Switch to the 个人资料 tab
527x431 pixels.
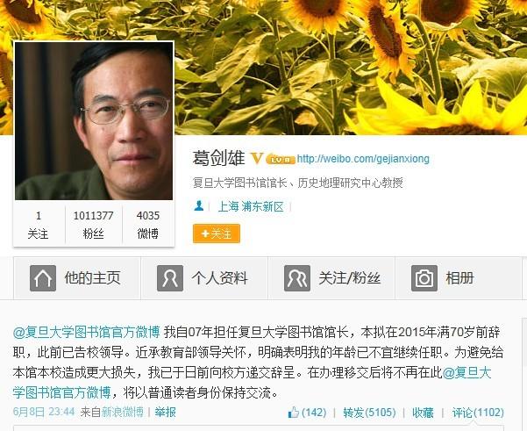(x=204, y=278)
